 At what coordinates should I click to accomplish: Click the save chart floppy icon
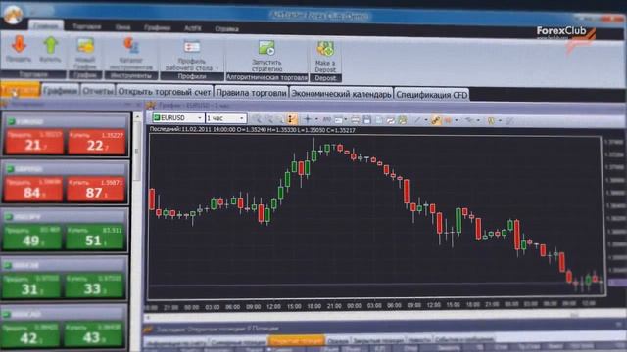coord(367,119)
